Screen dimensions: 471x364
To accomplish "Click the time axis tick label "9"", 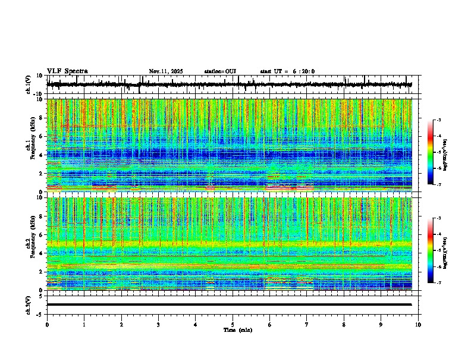I will click(x=381, y=325).
